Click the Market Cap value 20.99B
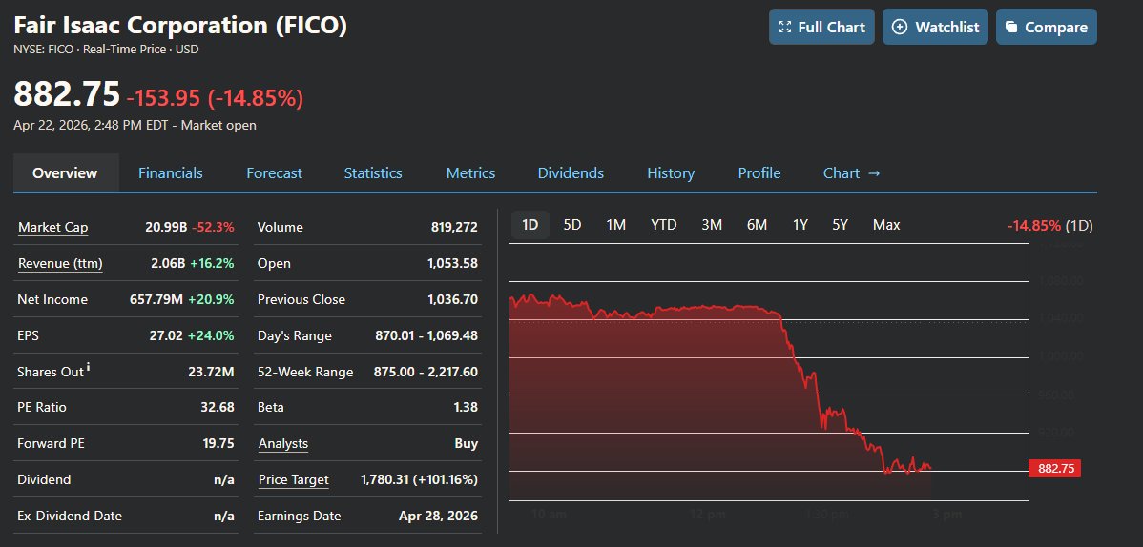 pos(165,227)
